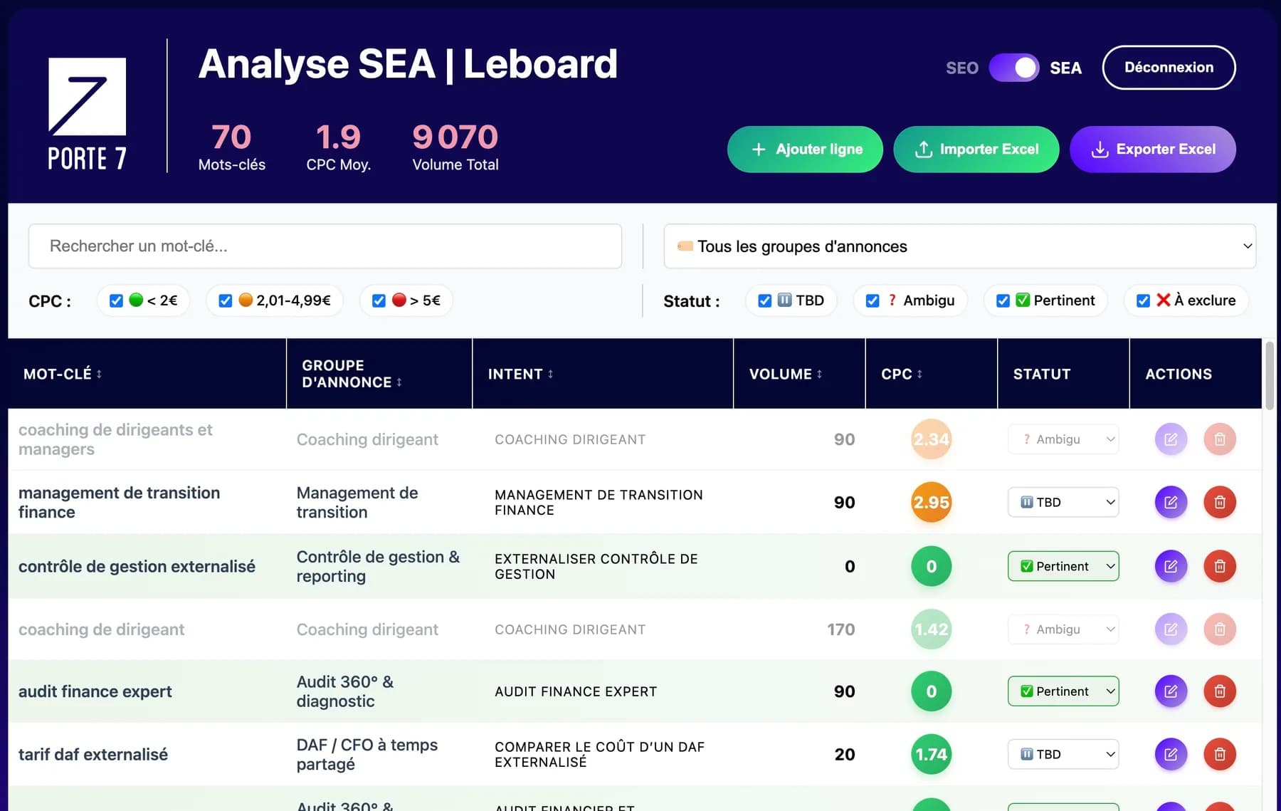This screenshot has width=1281, height=811.
Task: Delete the 'contrôle de gestion externalisé' row
Action: click(1220, 566)
